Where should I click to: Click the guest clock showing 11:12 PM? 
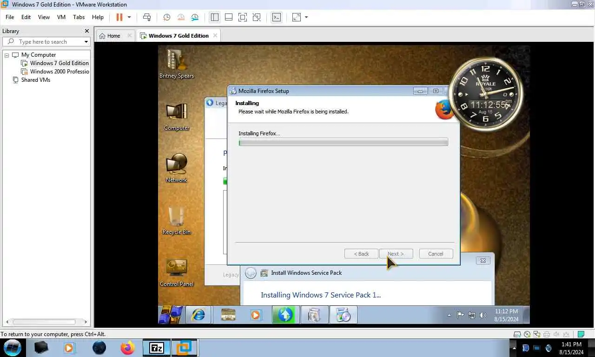pyautogui.click(x=506, y=315)
